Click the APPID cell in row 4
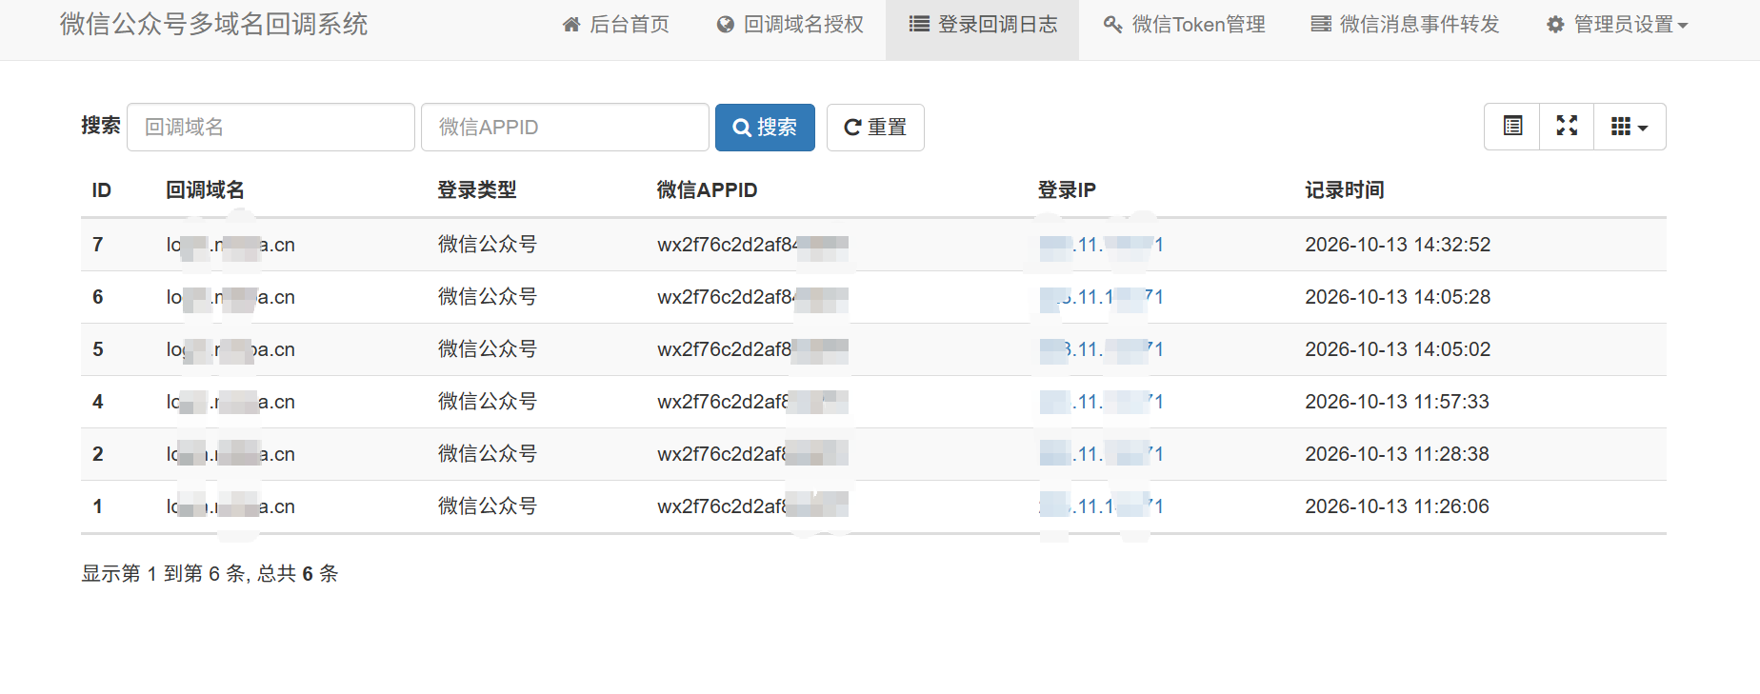This screenshot has width=1760, height=694. point(752,402)
